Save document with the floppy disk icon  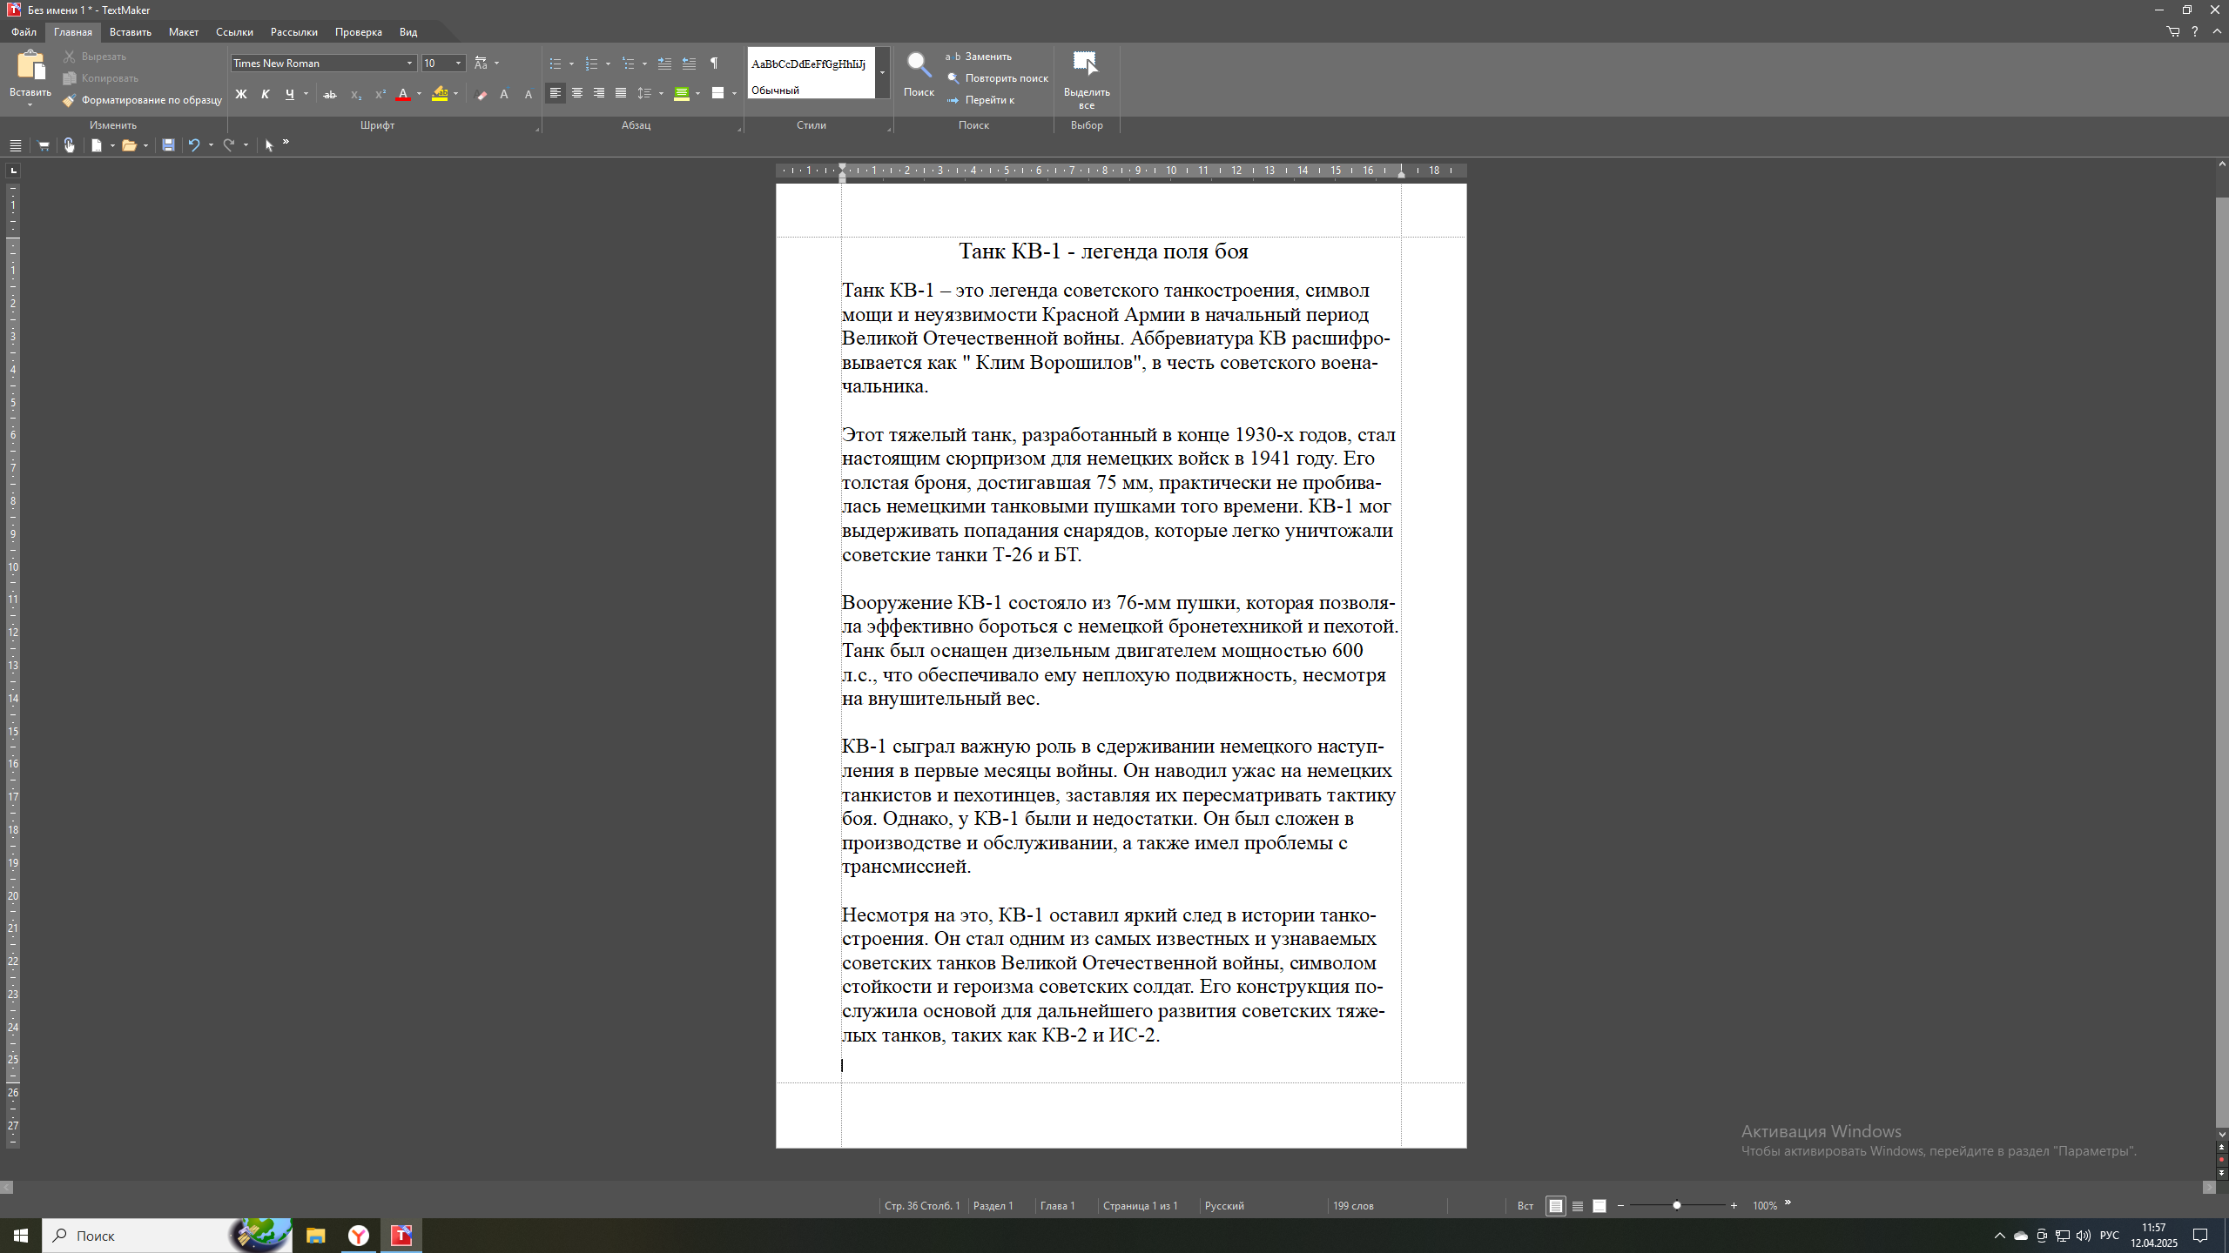(168, 145)
